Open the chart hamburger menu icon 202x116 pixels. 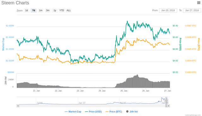(x=199, y=3)
